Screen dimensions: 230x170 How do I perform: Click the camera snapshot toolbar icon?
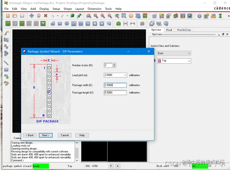click(142, 24)
